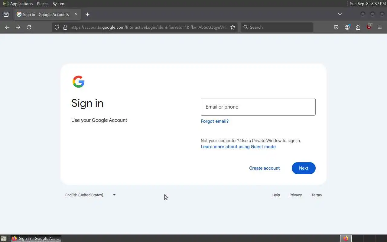Open the Places menu
The width and height of the screenshot is (387, 242).
[x=43, y=4]
